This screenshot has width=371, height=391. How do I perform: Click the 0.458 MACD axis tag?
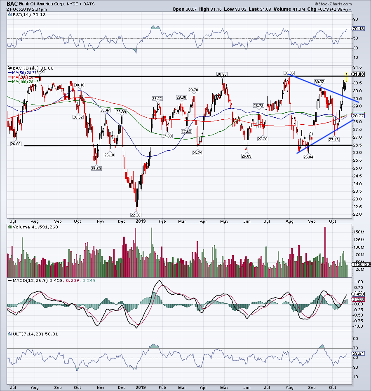coord(358,294)
